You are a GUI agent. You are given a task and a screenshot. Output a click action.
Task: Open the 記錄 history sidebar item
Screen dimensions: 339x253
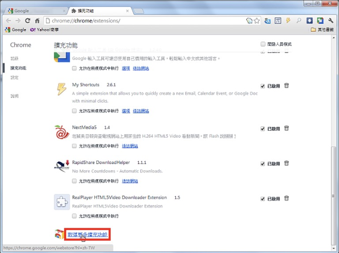click(15, 58)
